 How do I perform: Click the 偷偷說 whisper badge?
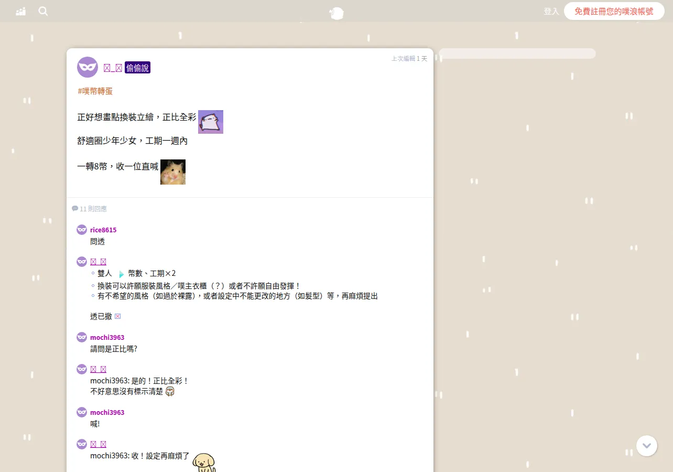(137, 68)
